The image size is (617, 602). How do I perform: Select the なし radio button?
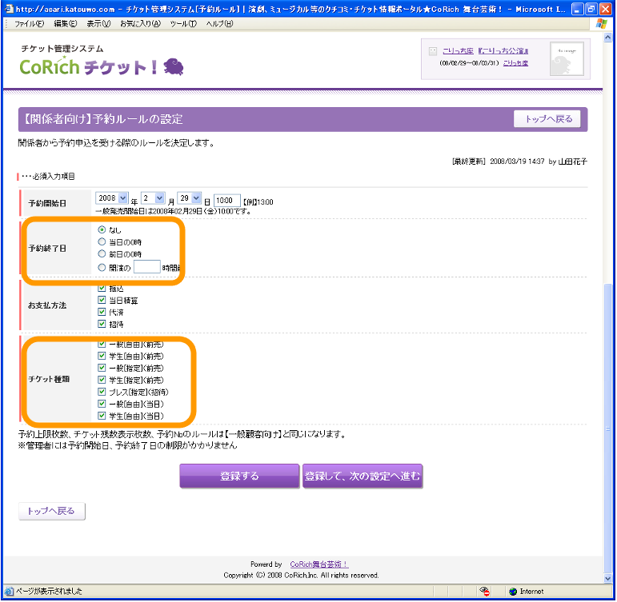[102, 230]
